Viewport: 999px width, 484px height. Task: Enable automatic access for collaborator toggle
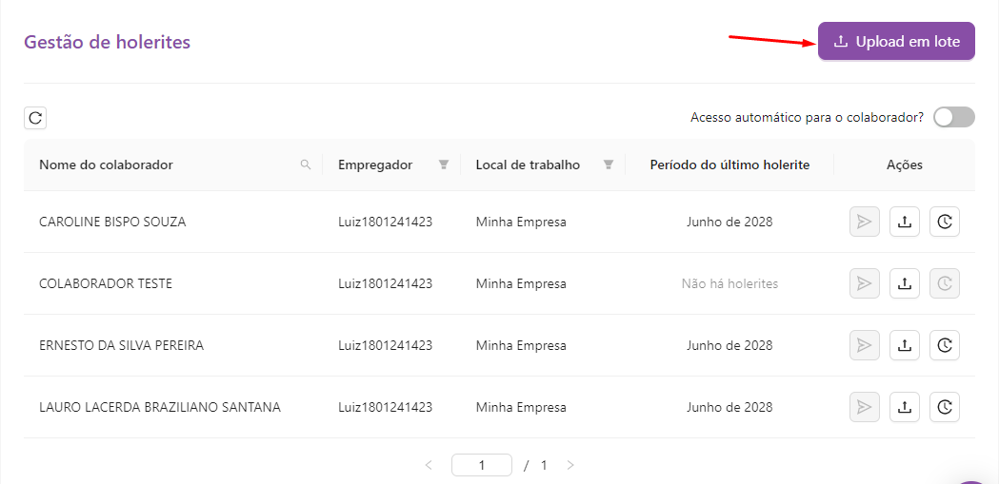pyautogui.click(x=953, y=117)
